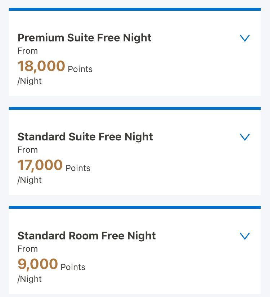Click the Points label beside 18,000

80,69
